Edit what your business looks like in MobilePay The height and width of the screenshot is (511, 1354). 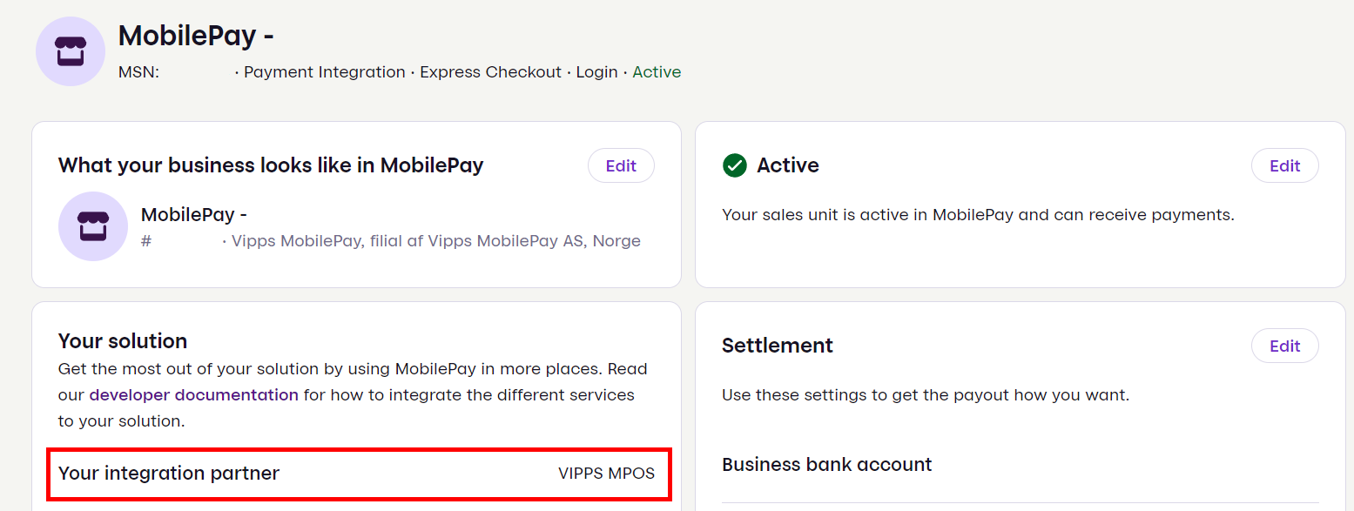pyautogui.click(x=621, y=165)
